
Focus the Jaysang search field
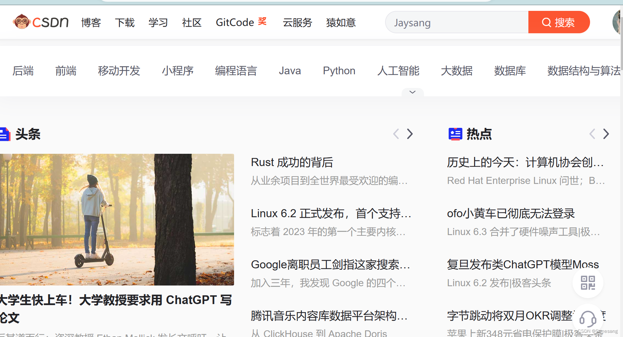457,22
